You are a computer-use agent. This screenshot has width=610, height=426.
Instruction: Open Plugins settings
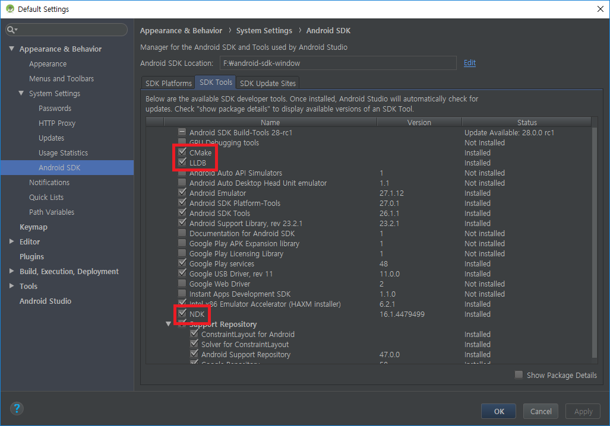click(31, 256)
